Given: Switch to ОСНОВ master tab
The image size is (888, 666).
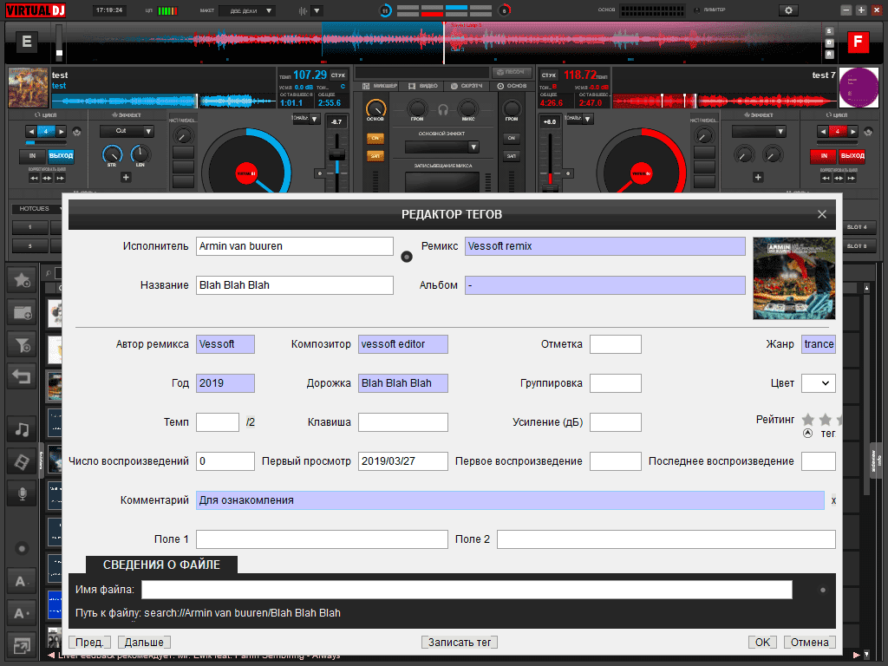Looking at the screenshot, I should pos(512,86).
